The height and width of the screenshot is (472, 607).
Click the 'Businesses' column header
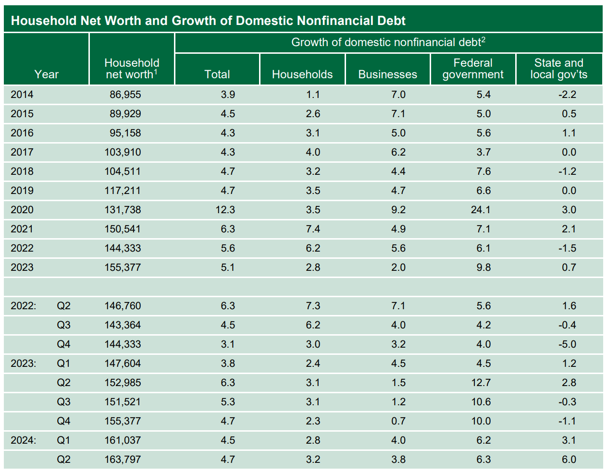tap(387, 74)
